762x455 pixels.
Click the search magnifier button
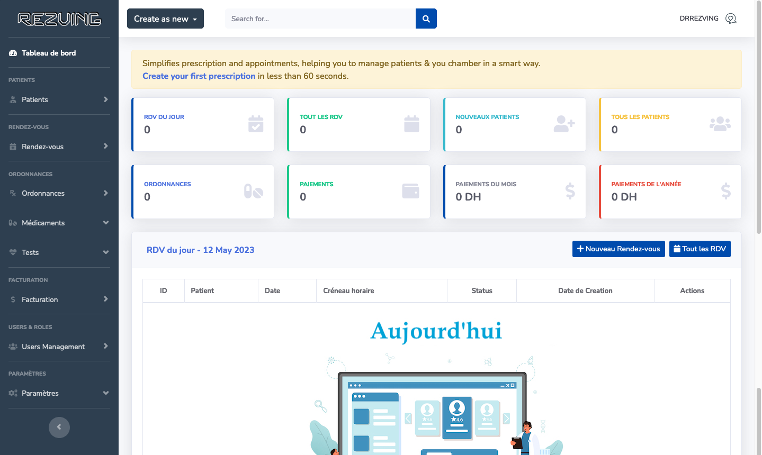(x=426, y=19)
